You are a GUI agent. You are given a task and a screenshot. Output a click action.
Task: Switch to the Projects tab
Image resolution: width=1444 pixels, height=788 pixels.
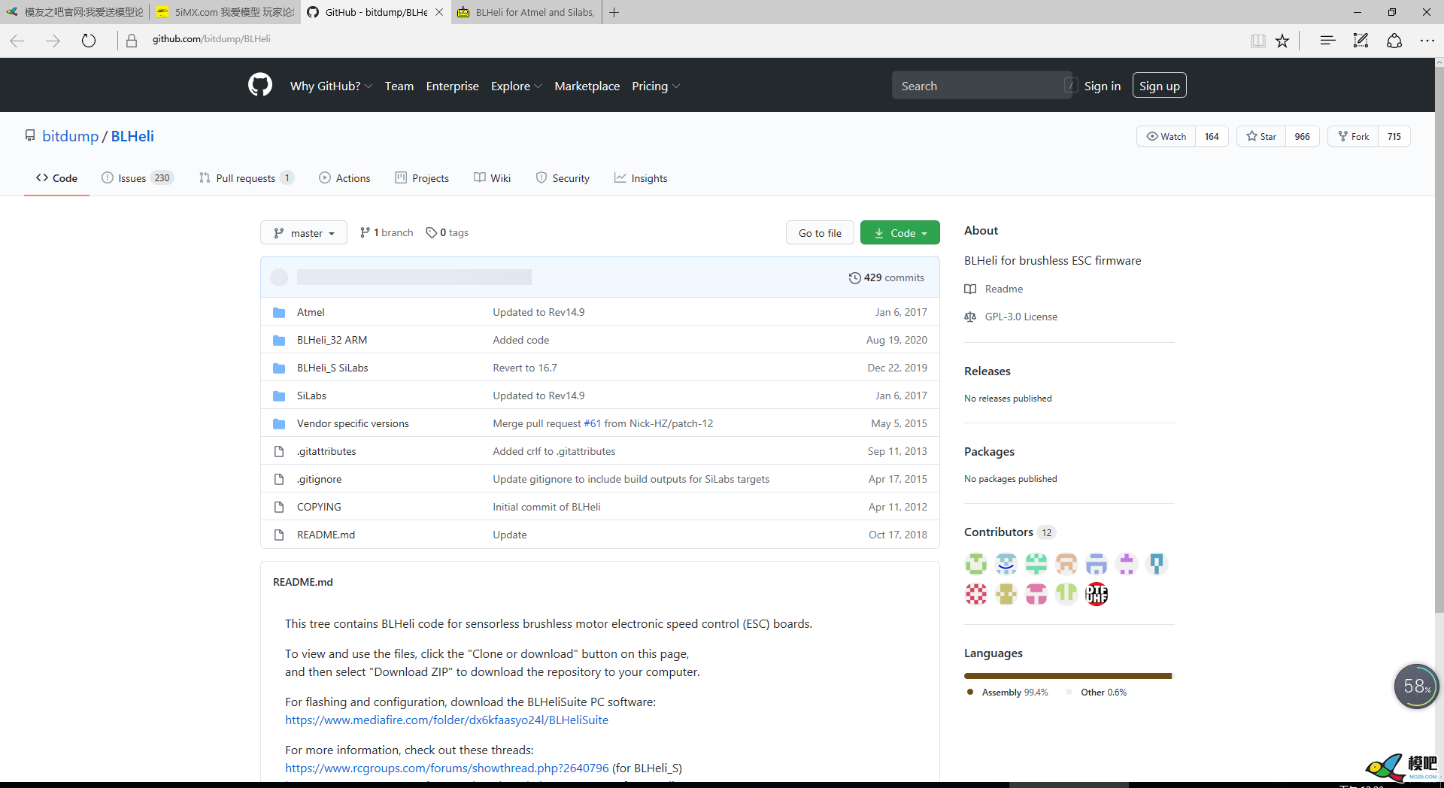(422, 178)
